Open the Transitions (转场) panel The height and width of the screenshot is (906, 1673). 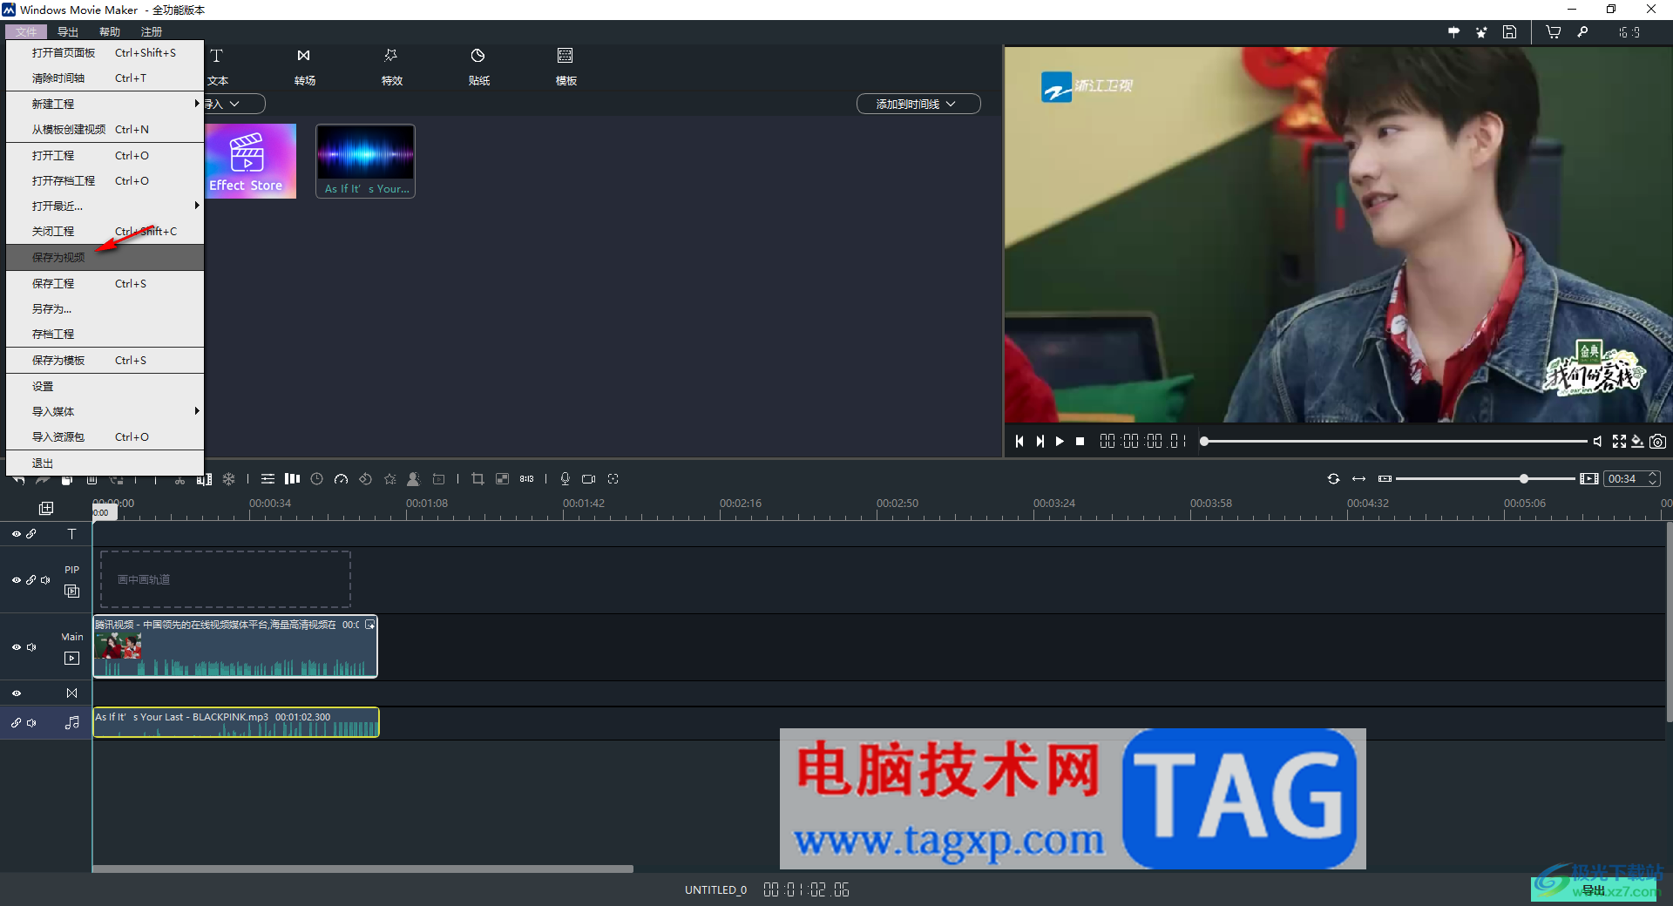[304, 66]
